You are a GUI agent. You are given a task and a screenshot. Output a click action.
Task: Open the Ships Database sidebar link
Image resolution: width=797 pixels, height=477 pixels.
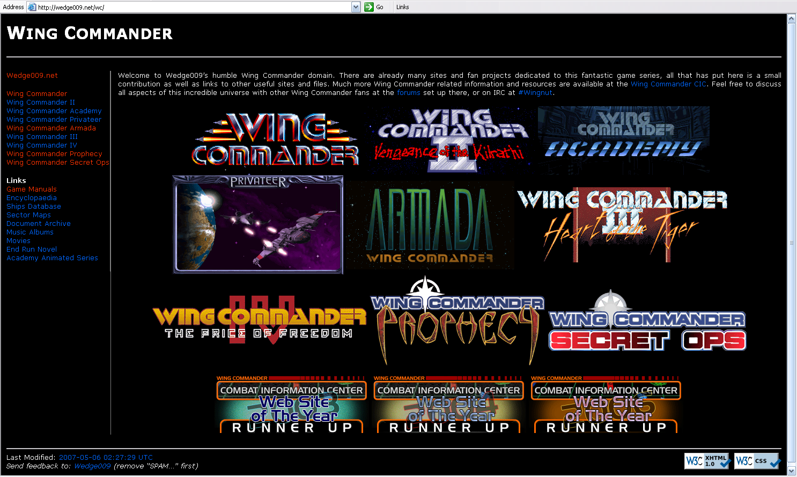[34, 207]
